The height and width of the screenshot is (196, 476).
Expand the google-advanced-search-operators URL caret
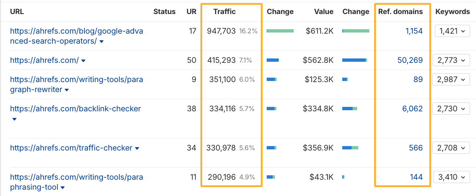click(x=101, y=42)
